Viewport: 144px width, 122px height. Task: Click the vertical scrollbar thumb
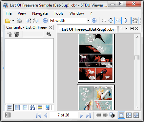137,57
